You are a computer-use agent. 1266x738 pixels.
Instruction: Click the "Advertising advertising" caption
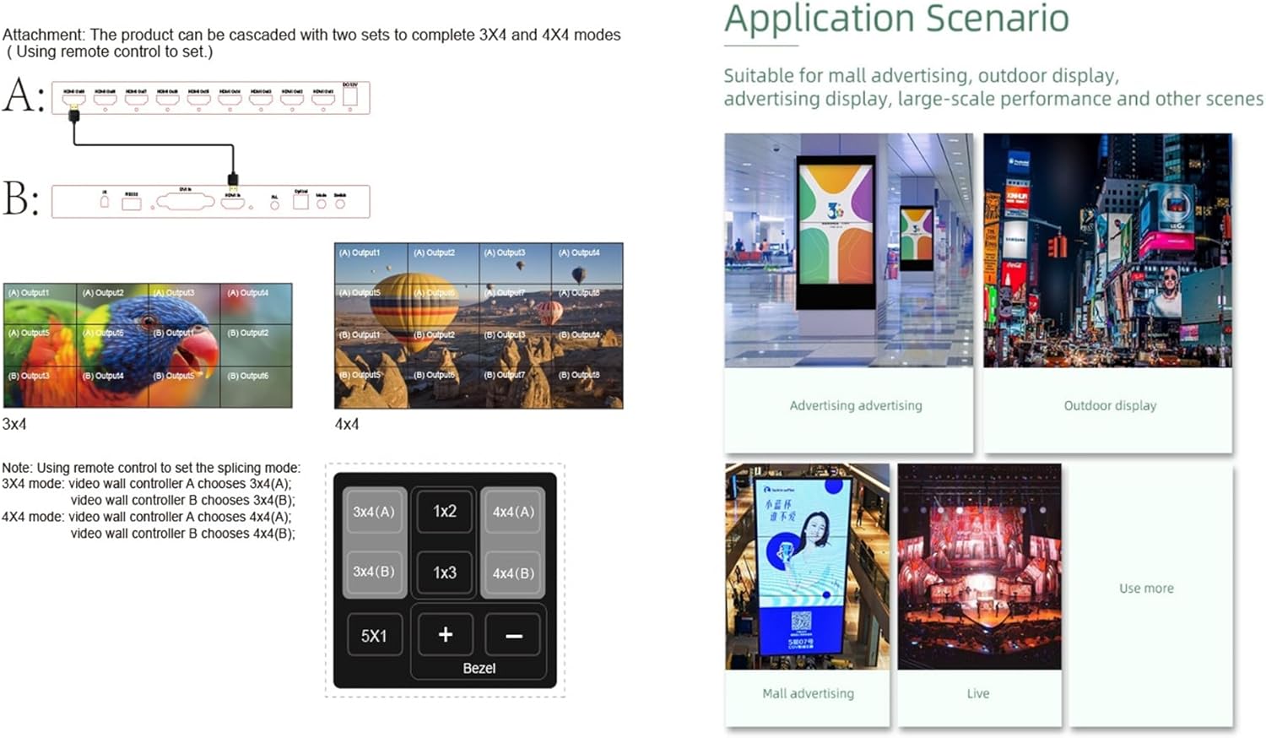856,405
